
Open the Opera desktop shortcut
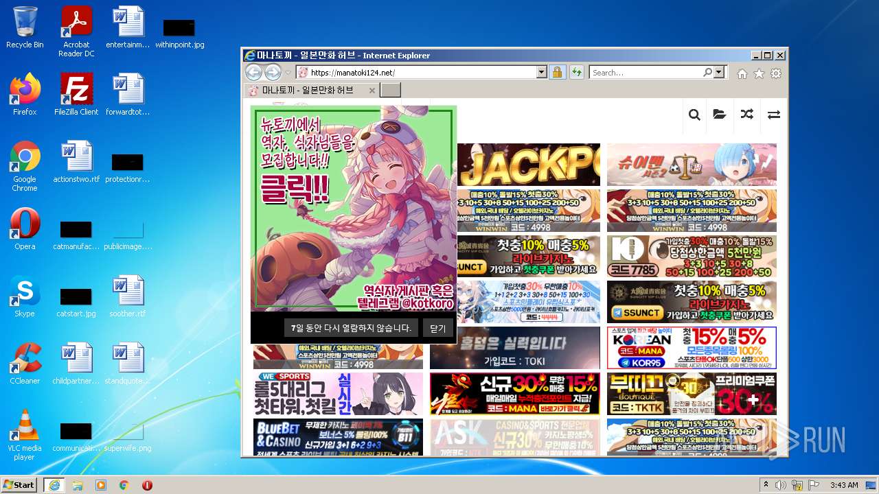pos(25,229)
